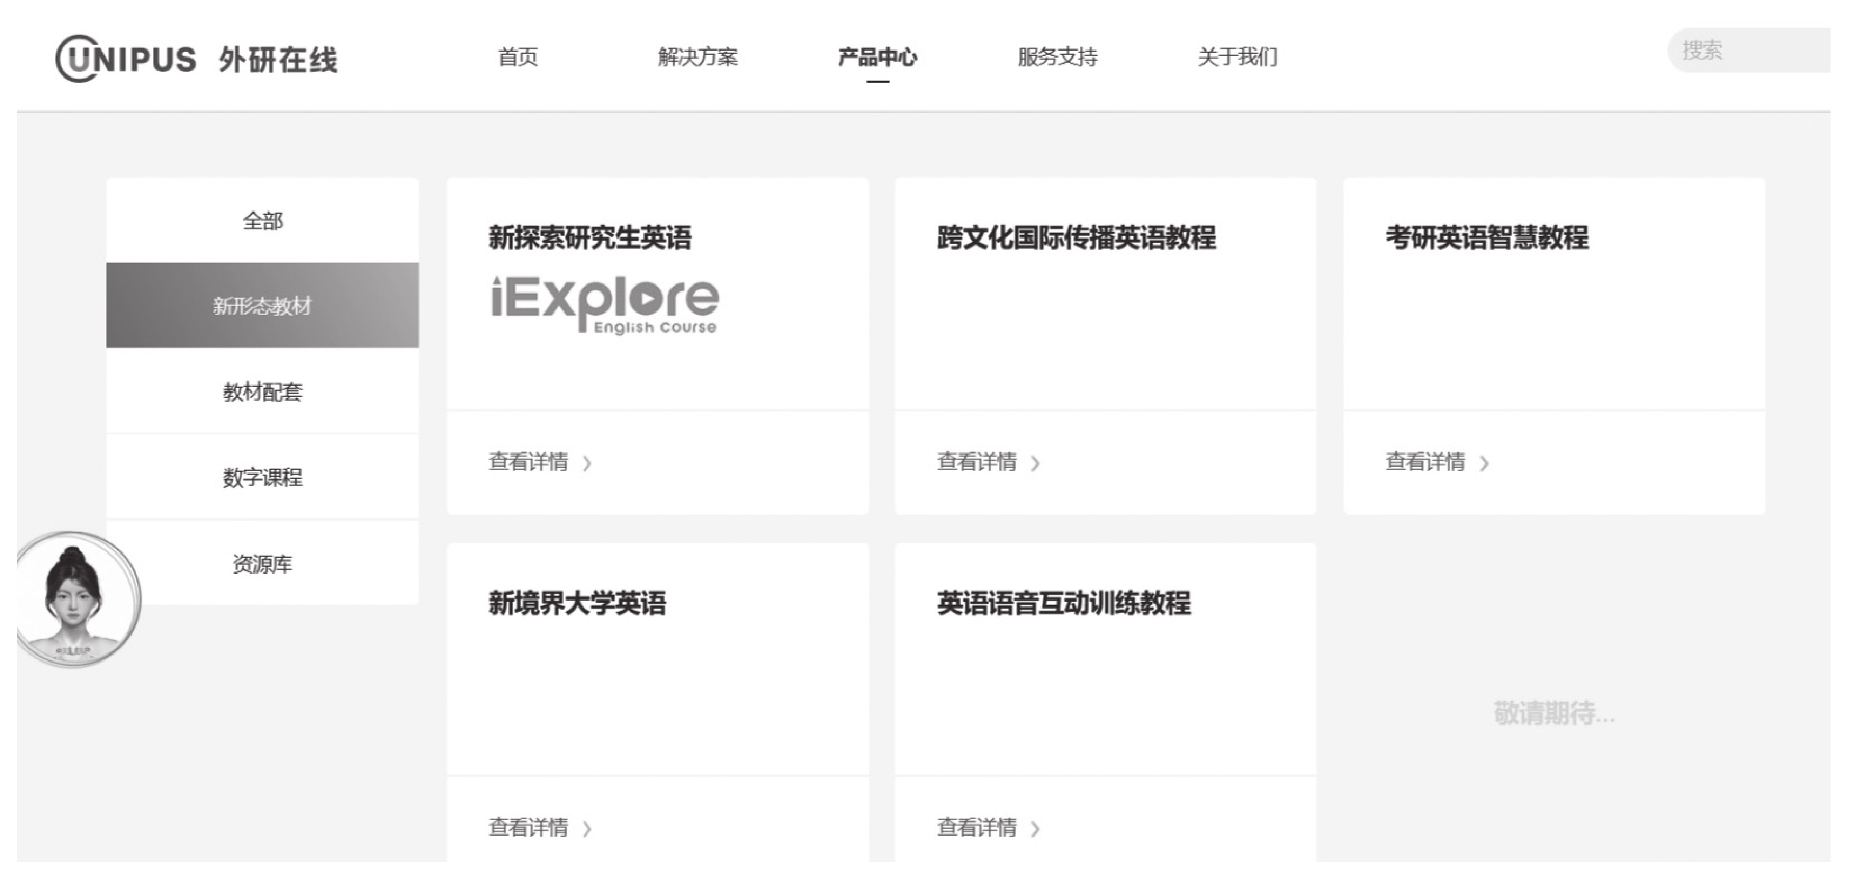
Task: Go to the 产品中心 tab
Action: [x=877, y=57]
